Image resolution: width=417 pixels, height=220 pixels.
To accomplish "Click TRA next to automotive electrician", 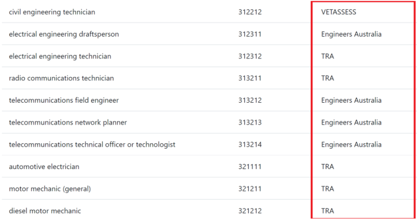I will tap(327, 167).
